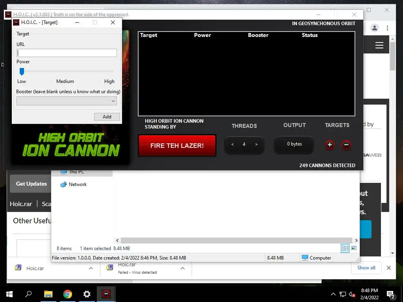Click the Power column header
This screenshot has height=302, width=403.
[202, 35]
